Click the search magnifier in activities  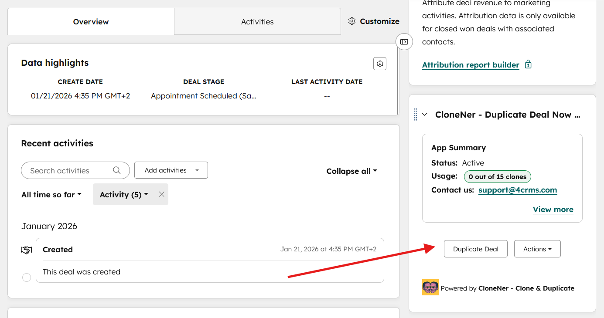tap(116, 170)
